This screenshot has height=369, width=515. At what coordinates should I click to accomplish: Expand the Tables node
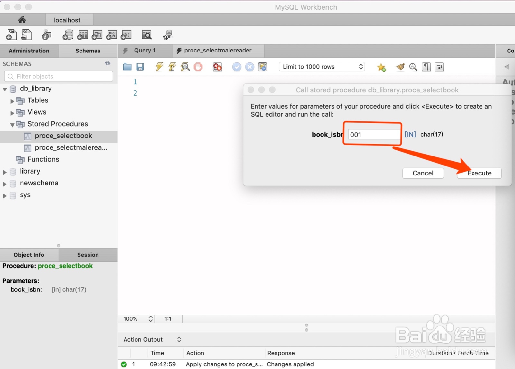[x=12, y=101]
